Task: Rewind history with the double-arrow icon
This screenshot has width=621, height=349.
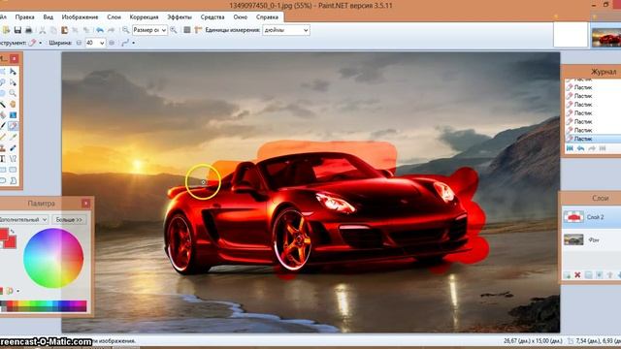Action: tap(570, 148)
